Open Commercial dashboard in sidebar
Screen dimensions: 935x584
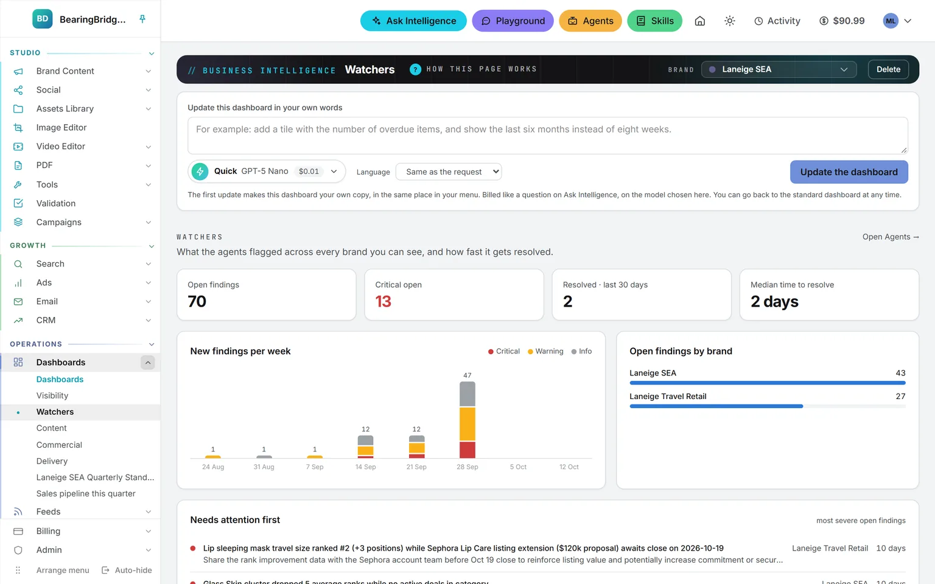point(59,445)
